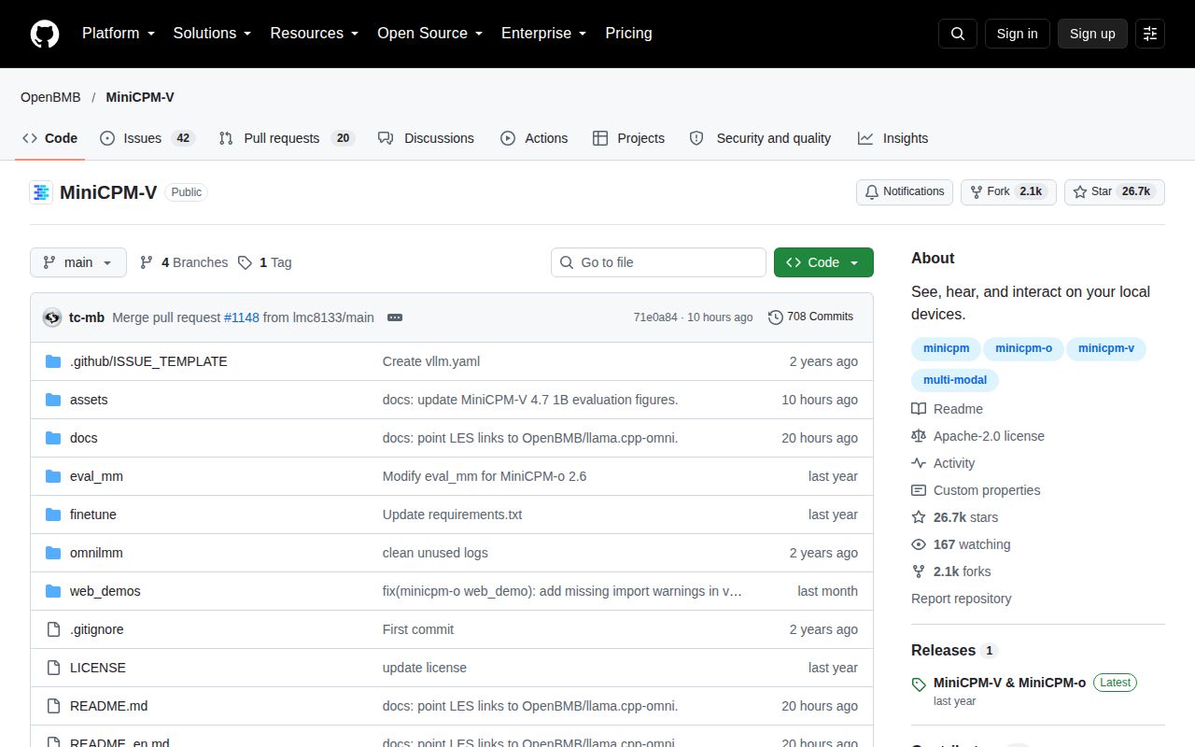
Task: Click the Go to file search field
Action: [658, 262]
